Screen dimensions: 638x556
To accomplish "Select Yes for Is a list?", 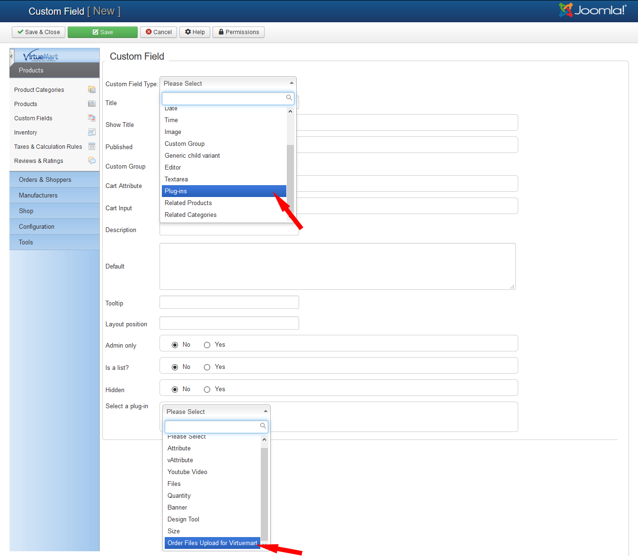I will pyautogui.click(x=207, y=367).
